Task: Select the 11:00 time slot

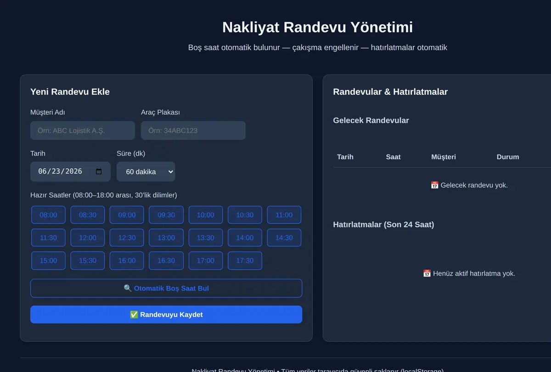Action: (x=284, y=215)
